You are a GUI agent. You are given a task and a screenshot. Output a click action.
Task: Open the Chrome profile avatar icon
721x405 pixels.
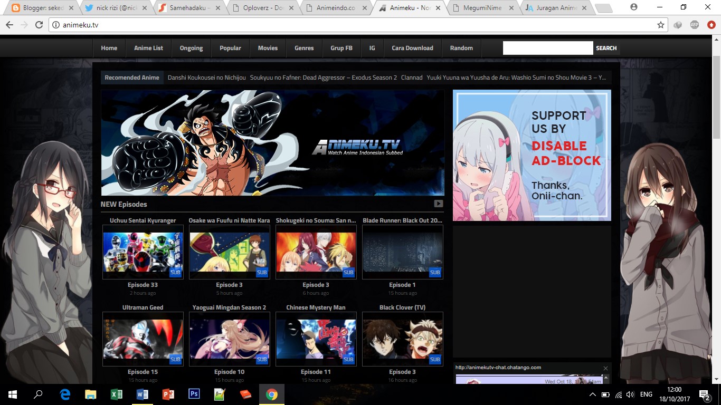click(634, 7)
